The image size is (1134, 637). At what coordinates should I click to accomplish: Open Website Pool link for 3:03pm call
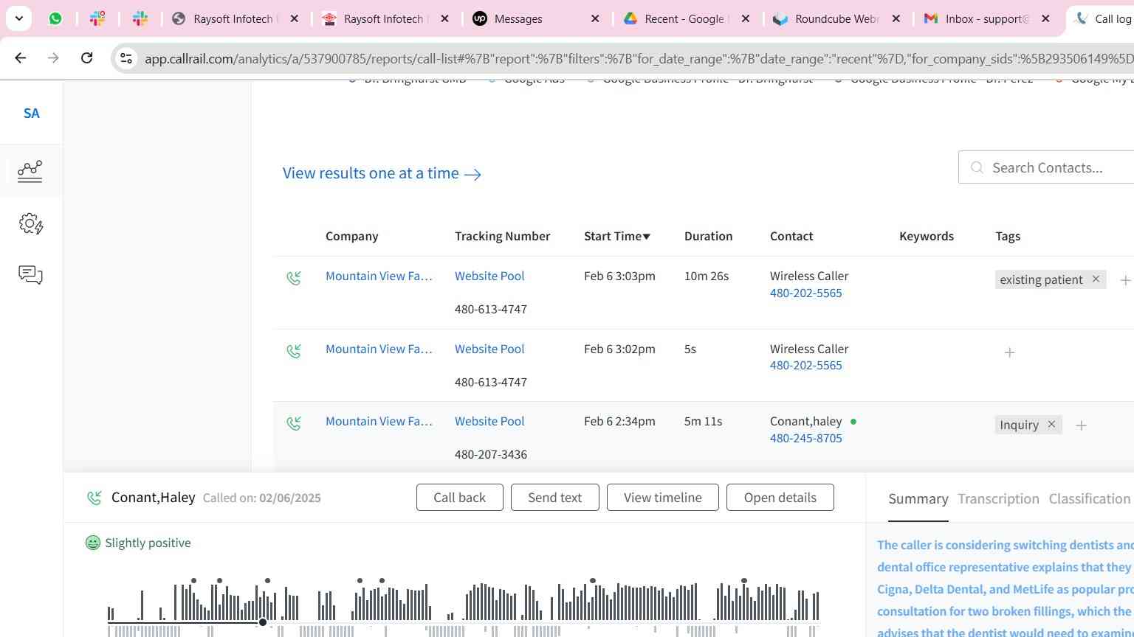tap(489, 276)
